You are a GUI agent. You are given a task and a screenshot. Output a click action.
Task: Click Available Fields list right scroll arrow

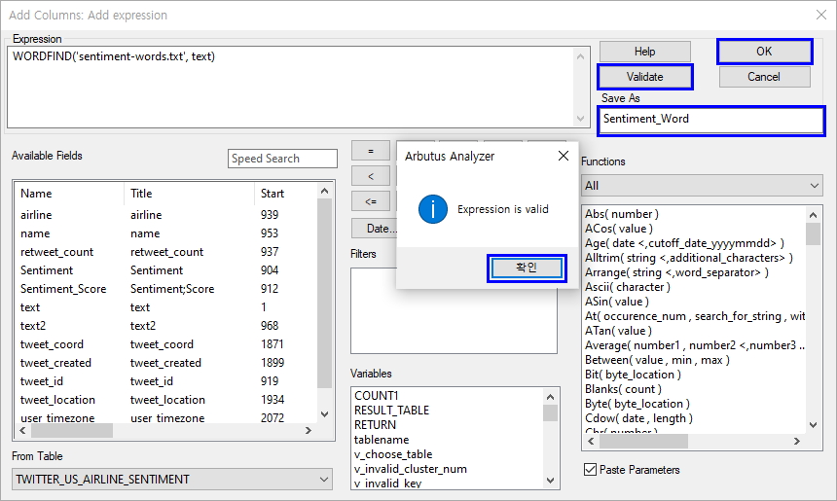308,431
